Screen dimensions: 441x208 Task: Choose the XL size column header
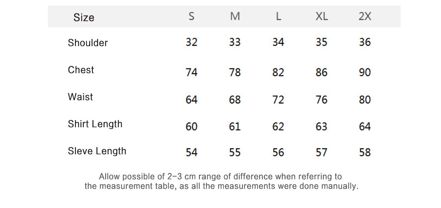(x=321, y=16)
